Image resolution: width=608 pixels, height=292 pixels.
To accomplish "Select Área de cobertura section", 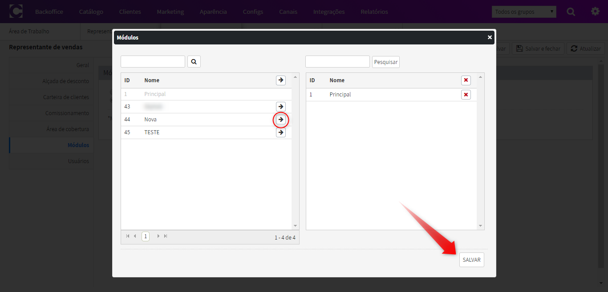I will [51, 129].
